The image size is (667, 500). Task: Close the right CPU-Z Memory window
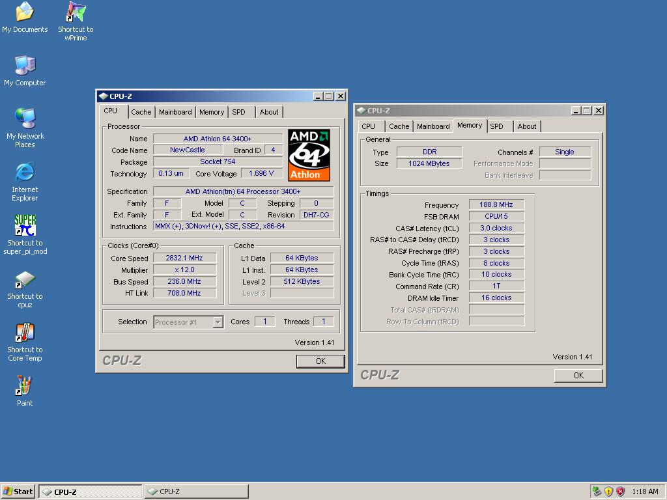click(x=599, y=111)
